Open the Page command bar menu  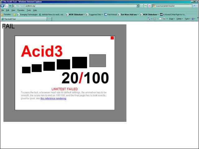coord(172,19)
